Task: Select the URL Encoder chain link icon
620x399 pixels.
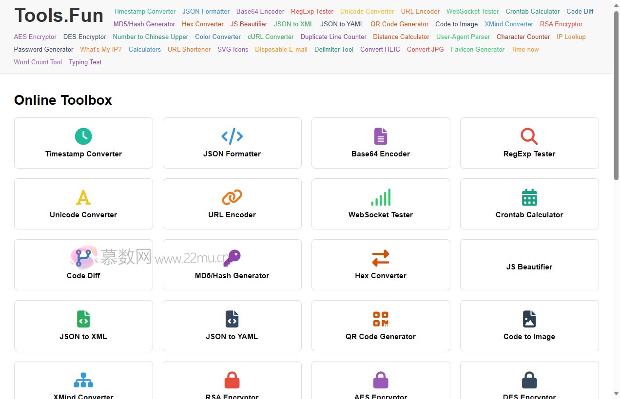Action: click(x=232, y=197)
